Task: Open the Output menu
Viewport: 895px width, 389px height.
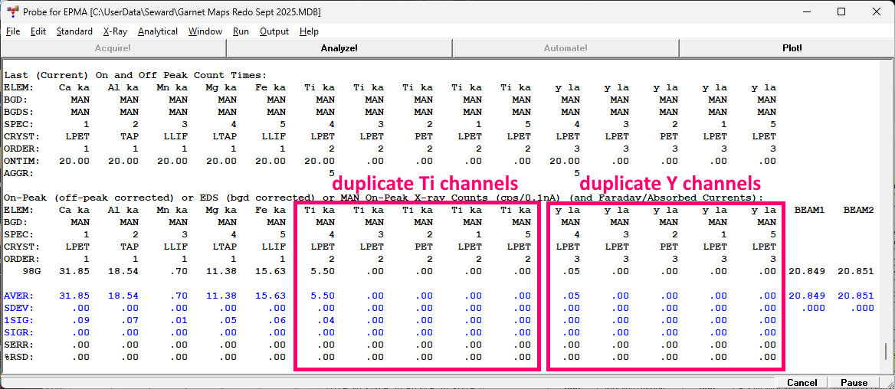Action: (274, 31)
